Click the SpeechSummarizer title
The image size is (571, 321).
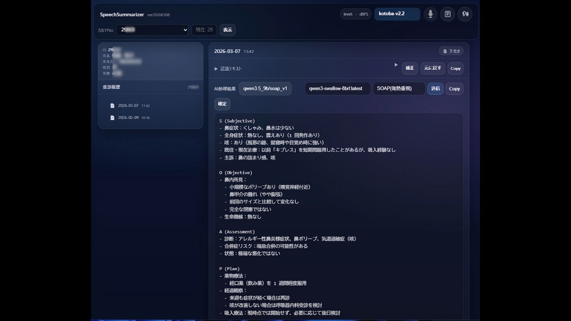[x=122, y=15]
